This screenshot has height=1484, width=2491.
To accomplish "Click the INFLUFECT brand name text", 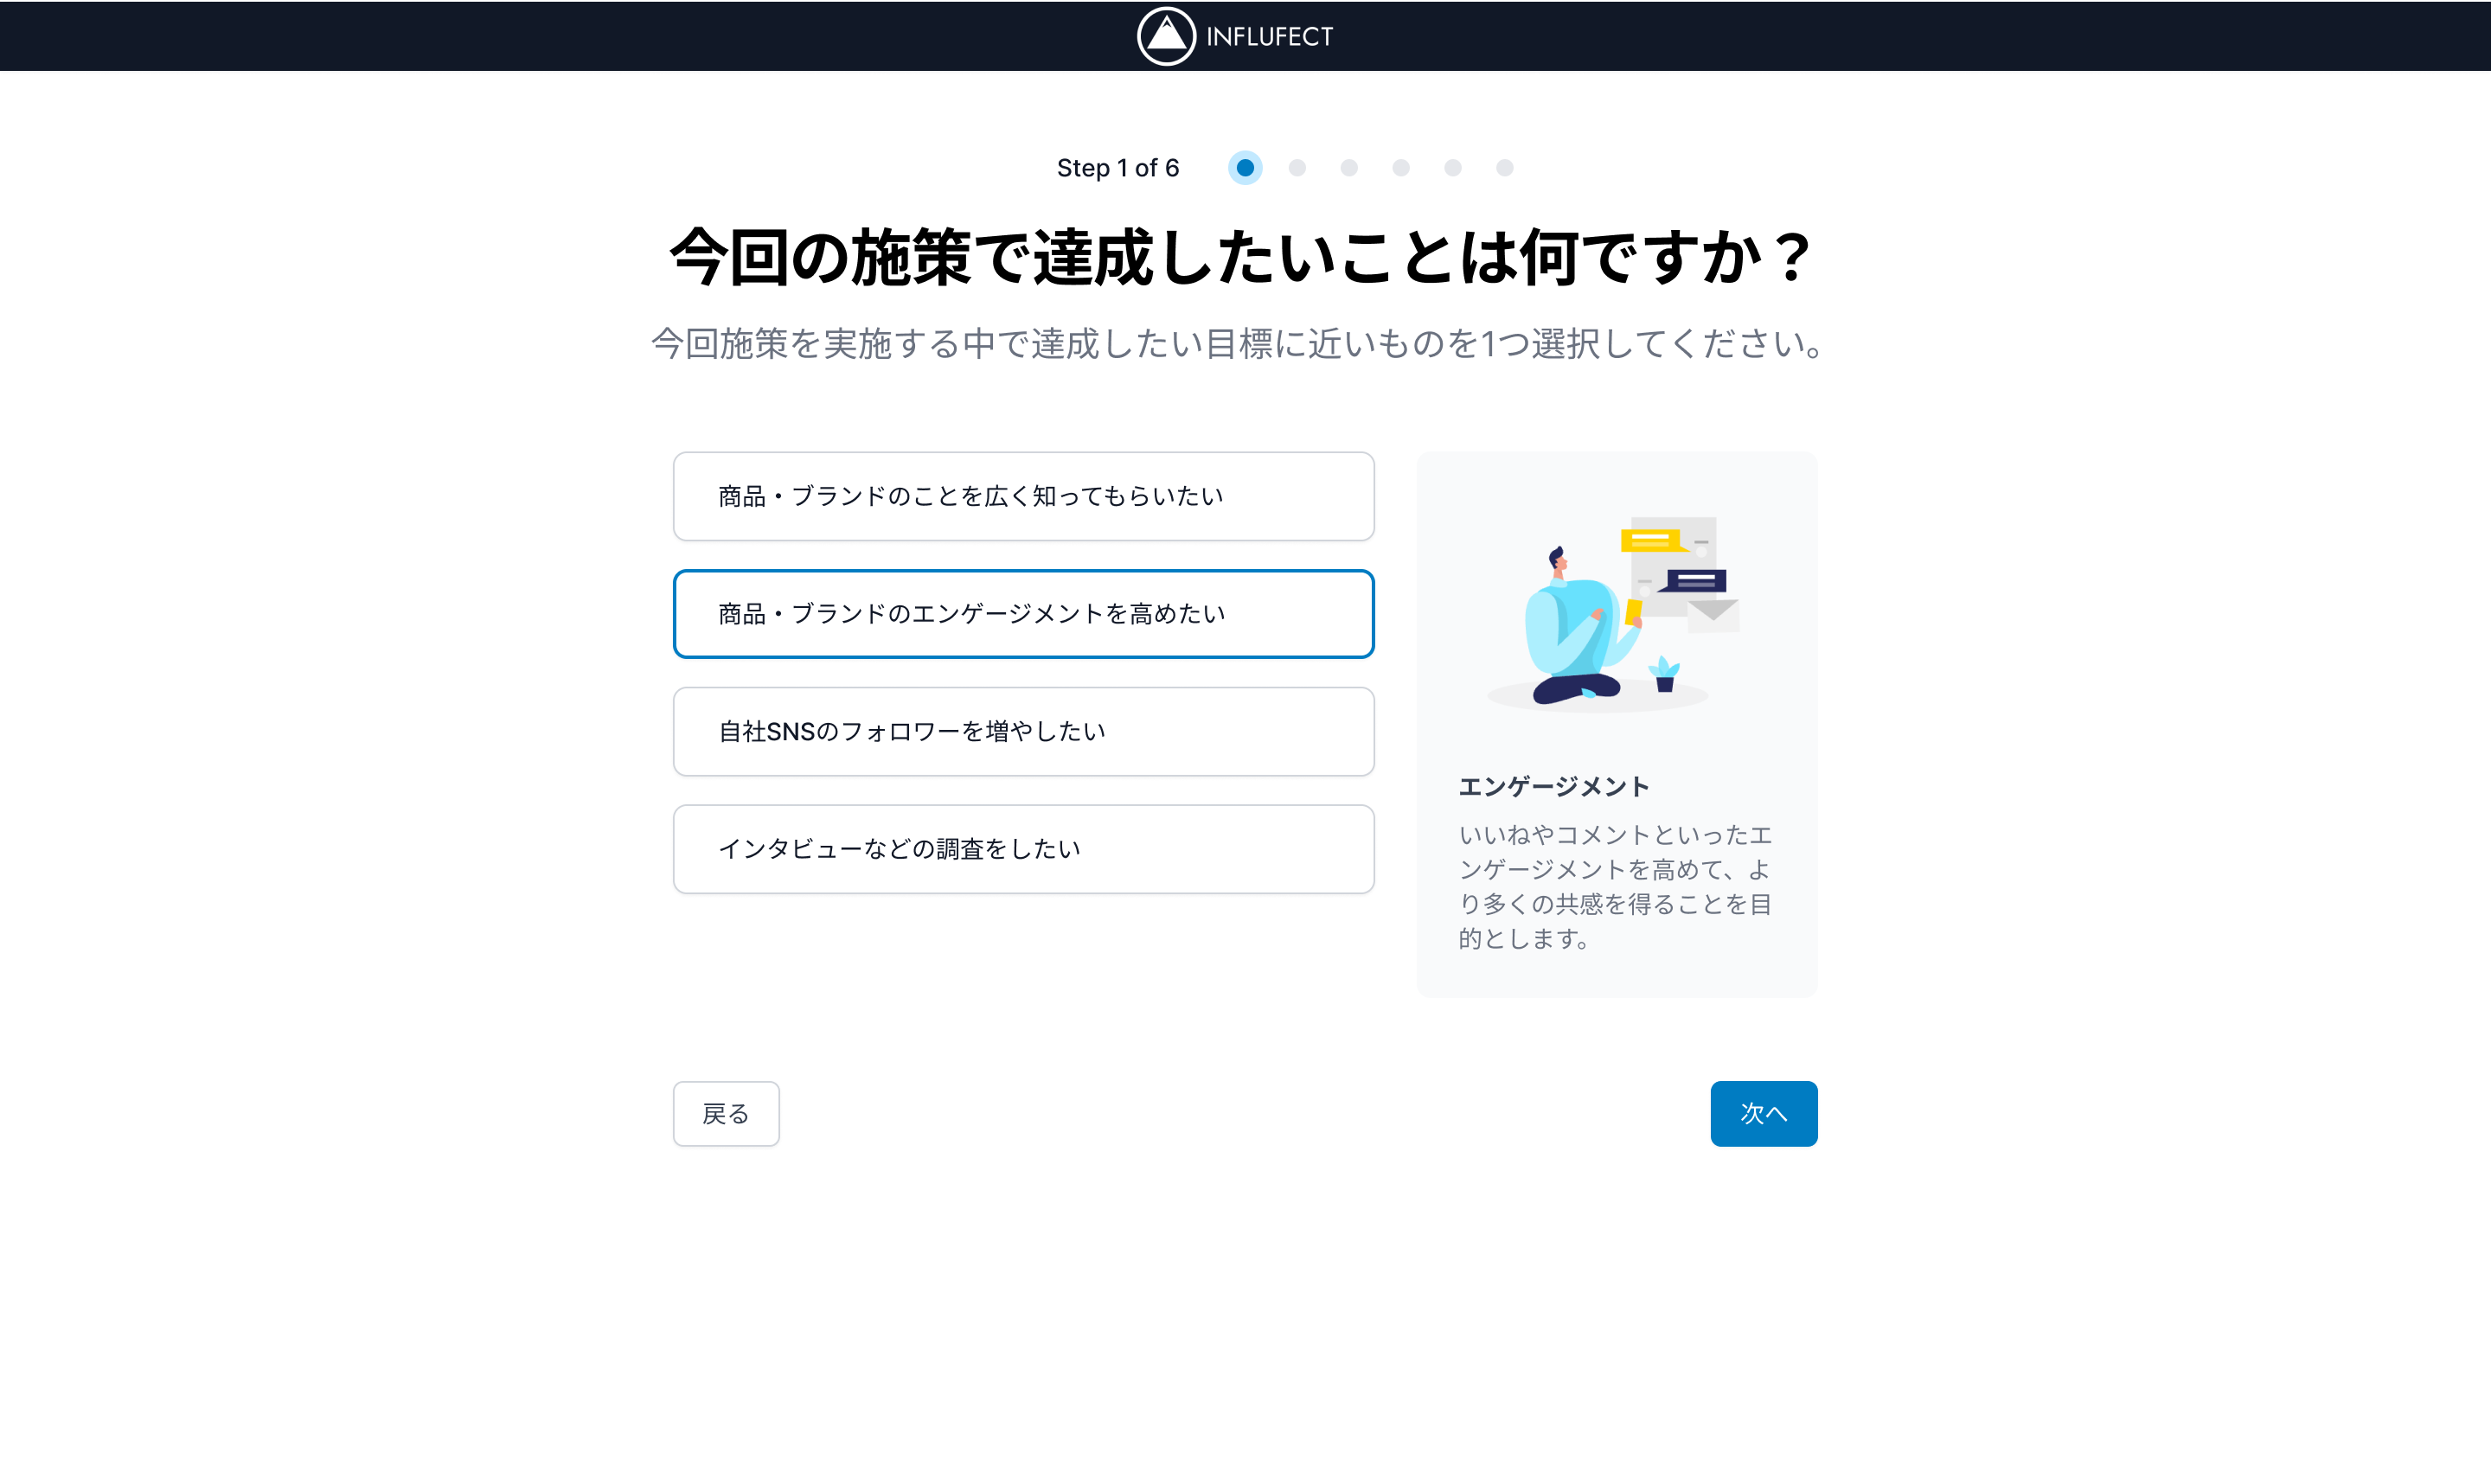I will point(1269,37).
